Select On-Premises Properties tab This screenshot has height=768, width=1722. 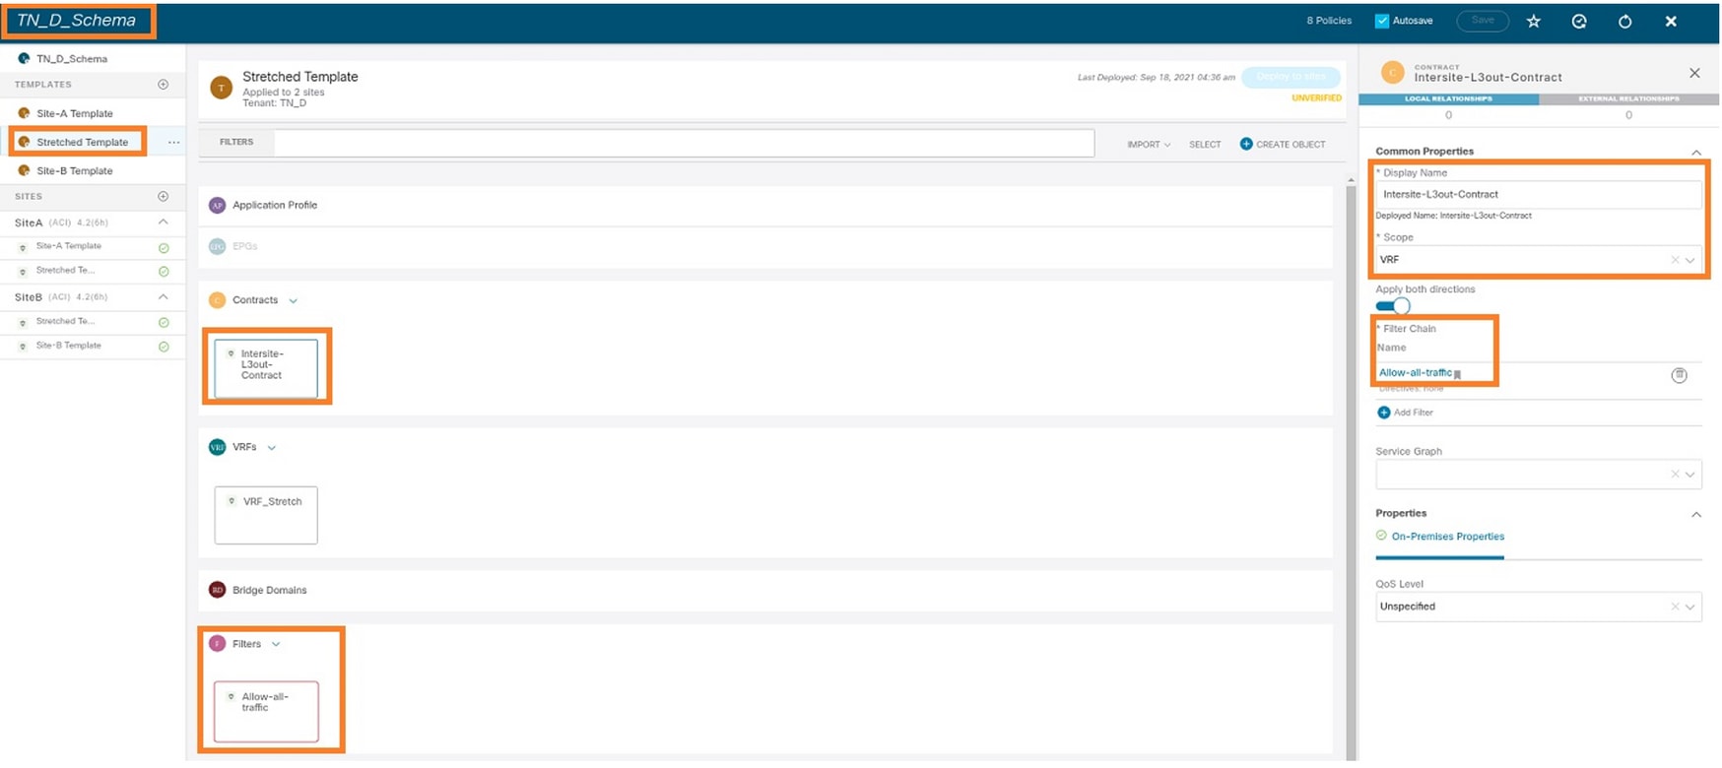pos(1440,537)
